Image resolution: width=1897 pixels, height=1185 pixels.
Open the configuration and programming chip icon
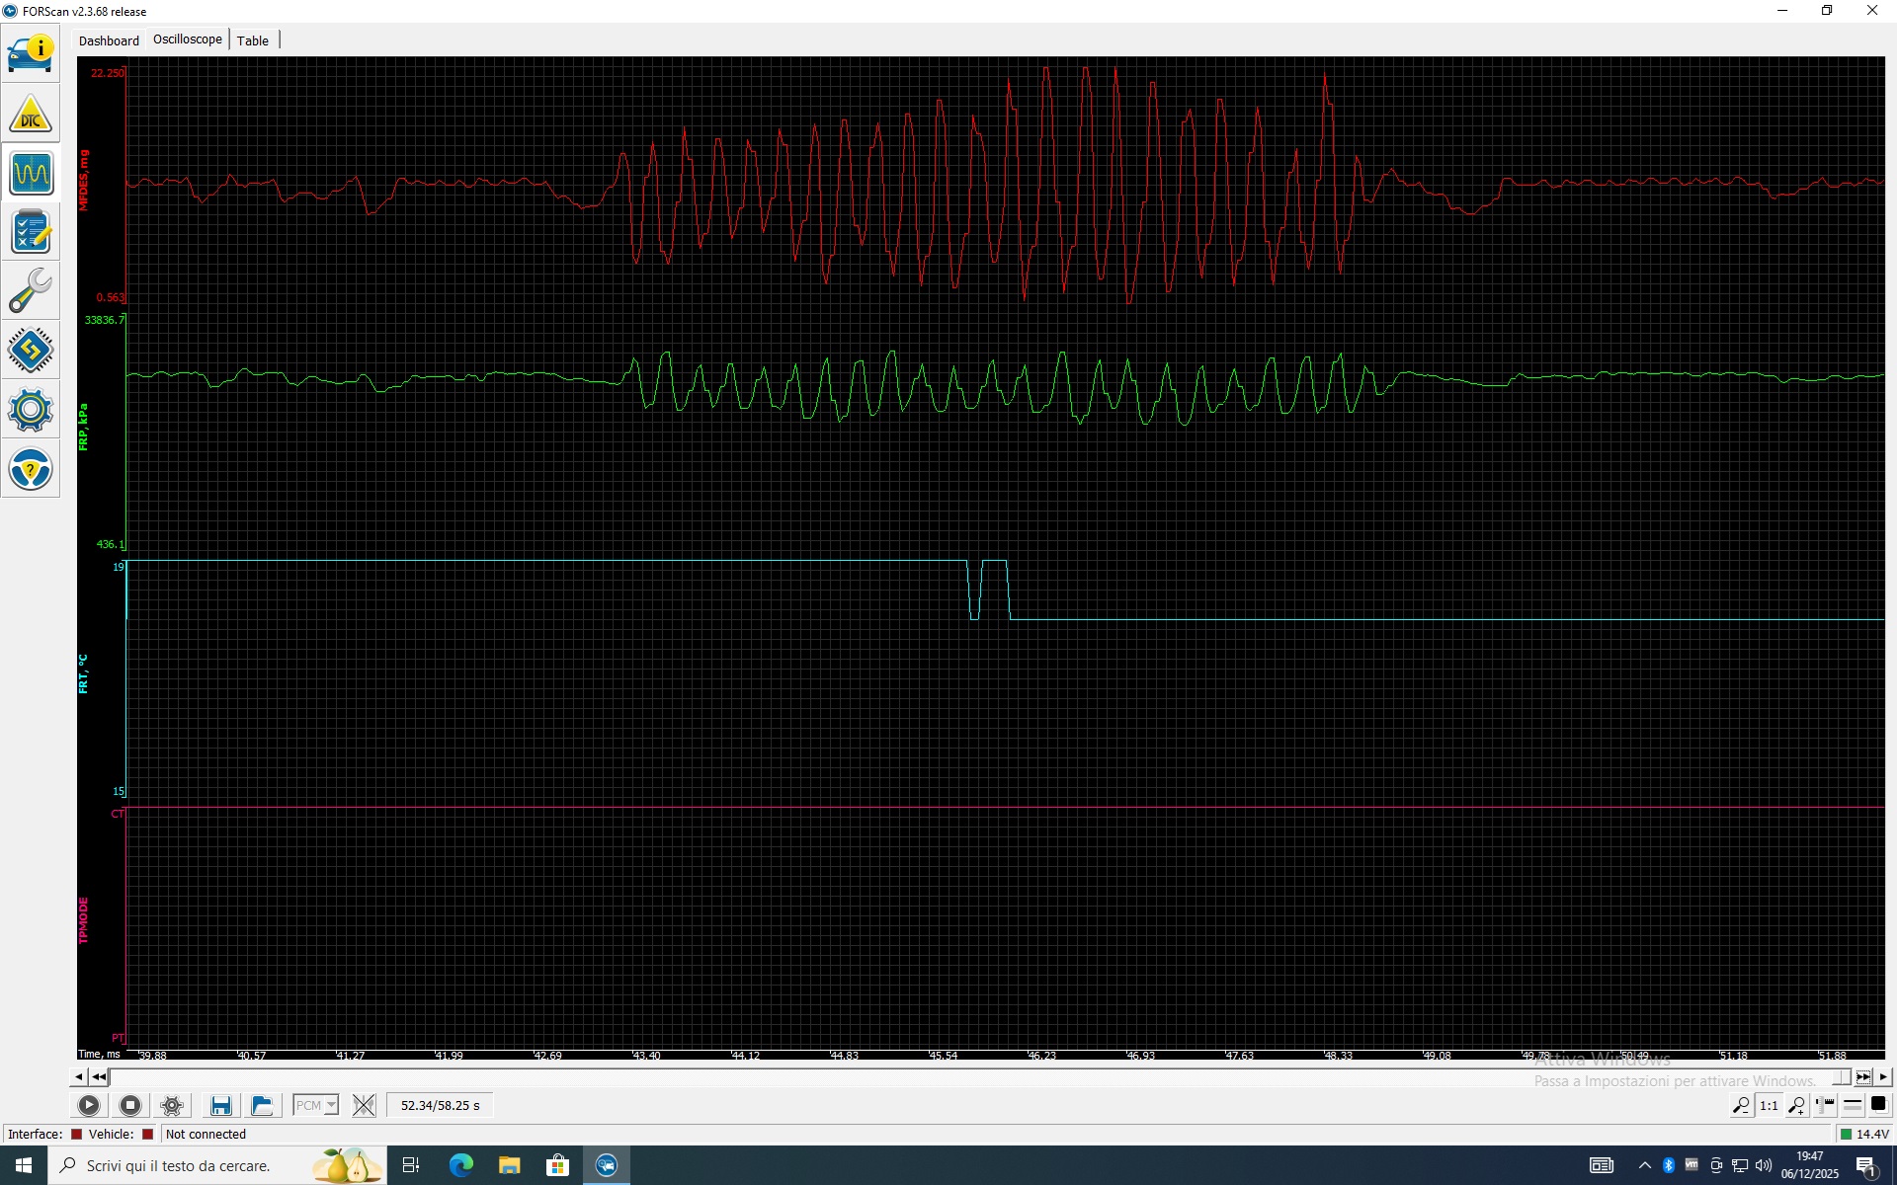31,351
